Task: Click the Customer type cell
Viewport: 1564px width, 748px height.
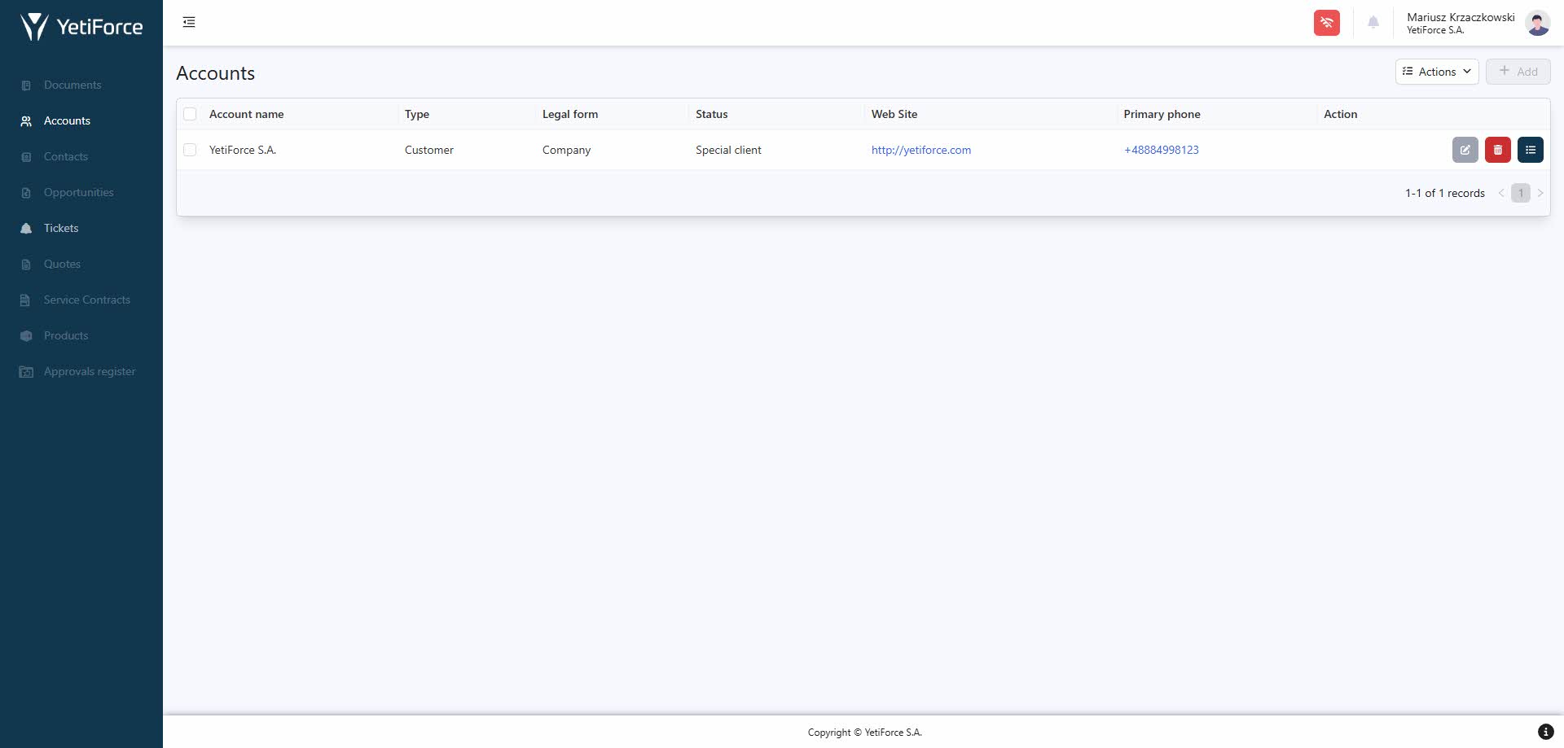Action: [x=429, y=150]
